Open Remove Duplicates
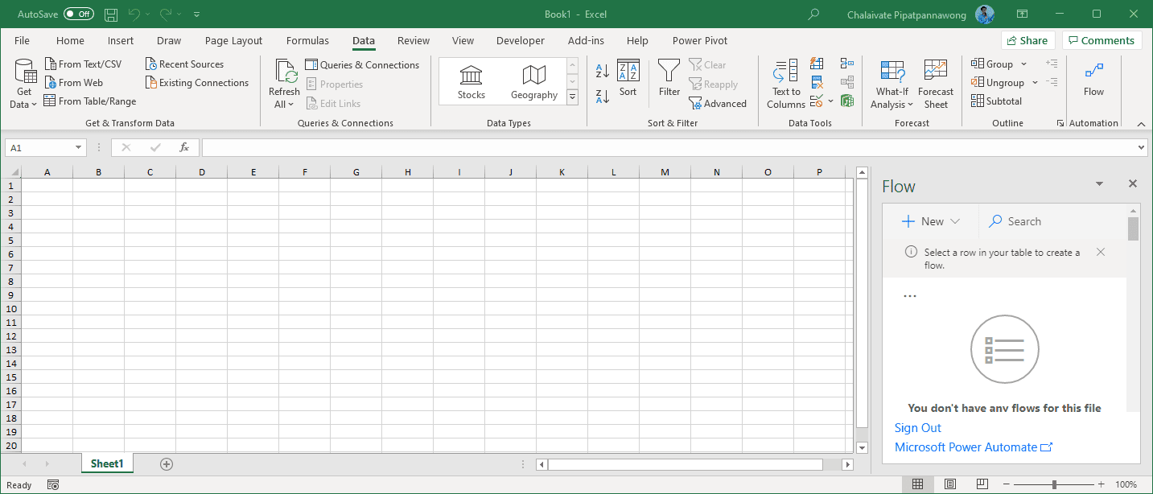 (x=817, y=81)
